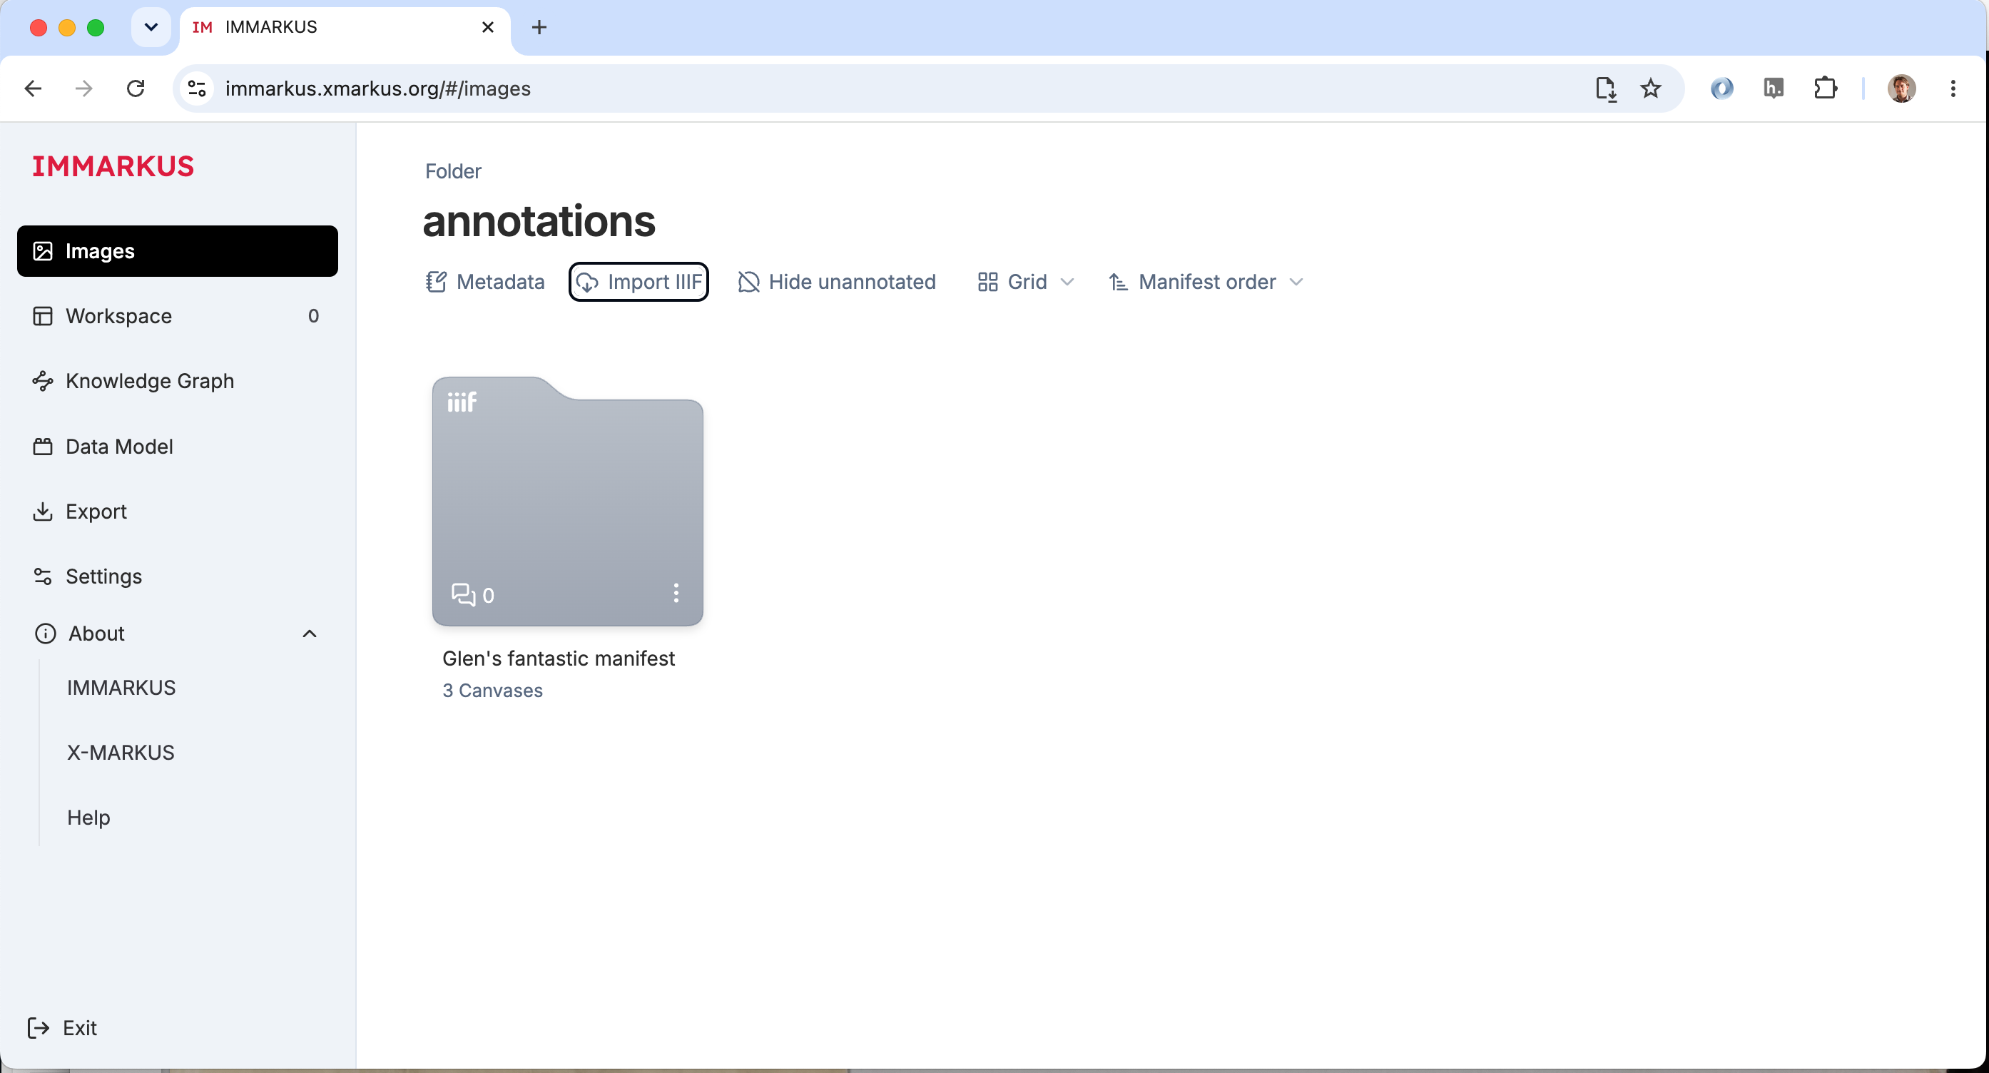Reload the page
Screen dimensions: 1989x1073
click(136, 88)
